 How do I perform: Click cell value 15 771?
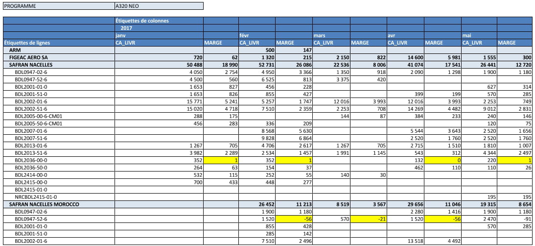pyautogui.click(x=159, y=101)
